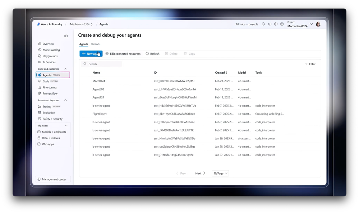Image resolution: width=359 pixels, height=213 pixels.
Task: Select Agents in the sidebar
Action: (53, 75)
